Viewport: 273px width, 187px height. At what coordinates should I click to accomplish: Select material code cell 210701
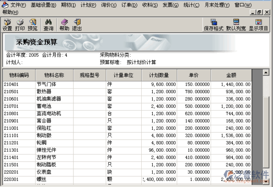tap(19, 106)
